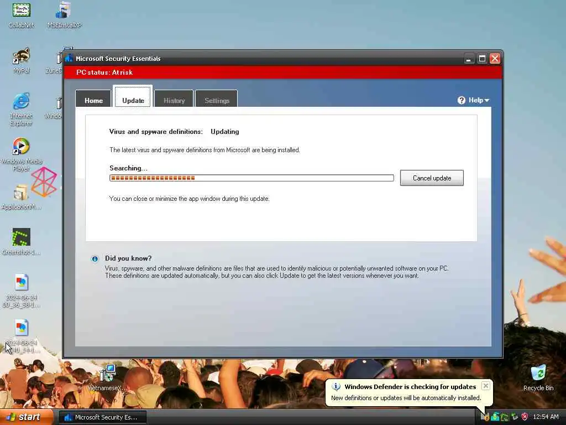
Task: Click the teal messenger person tray icon
Action: click(495, 417)
